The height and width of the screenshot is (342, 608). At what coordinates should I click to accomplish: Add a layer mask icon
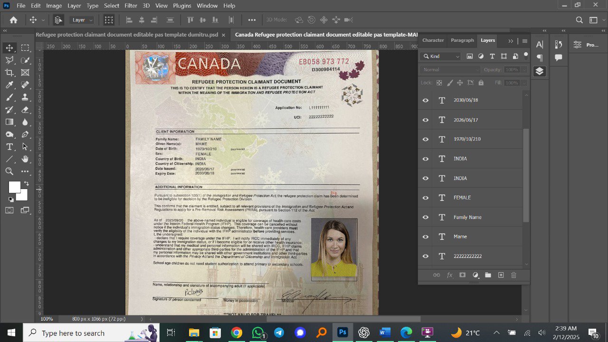pyautogui.click(x=462, y=275)
